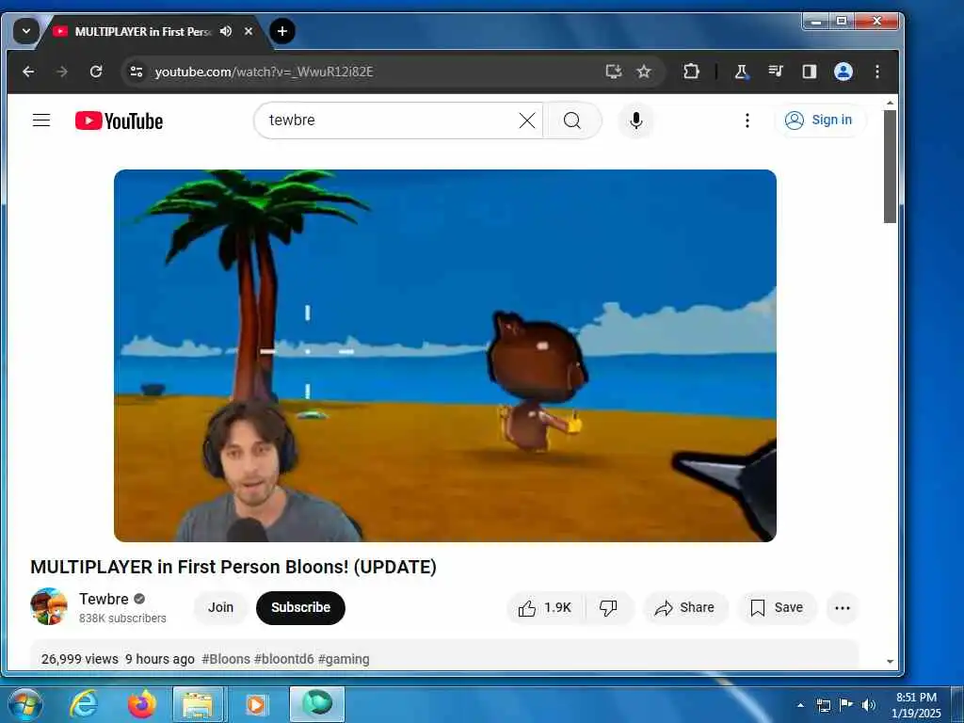Mute the tab via speaker icon
The height and width of the screenshot is (723, 964).
[x=226, y=31]
